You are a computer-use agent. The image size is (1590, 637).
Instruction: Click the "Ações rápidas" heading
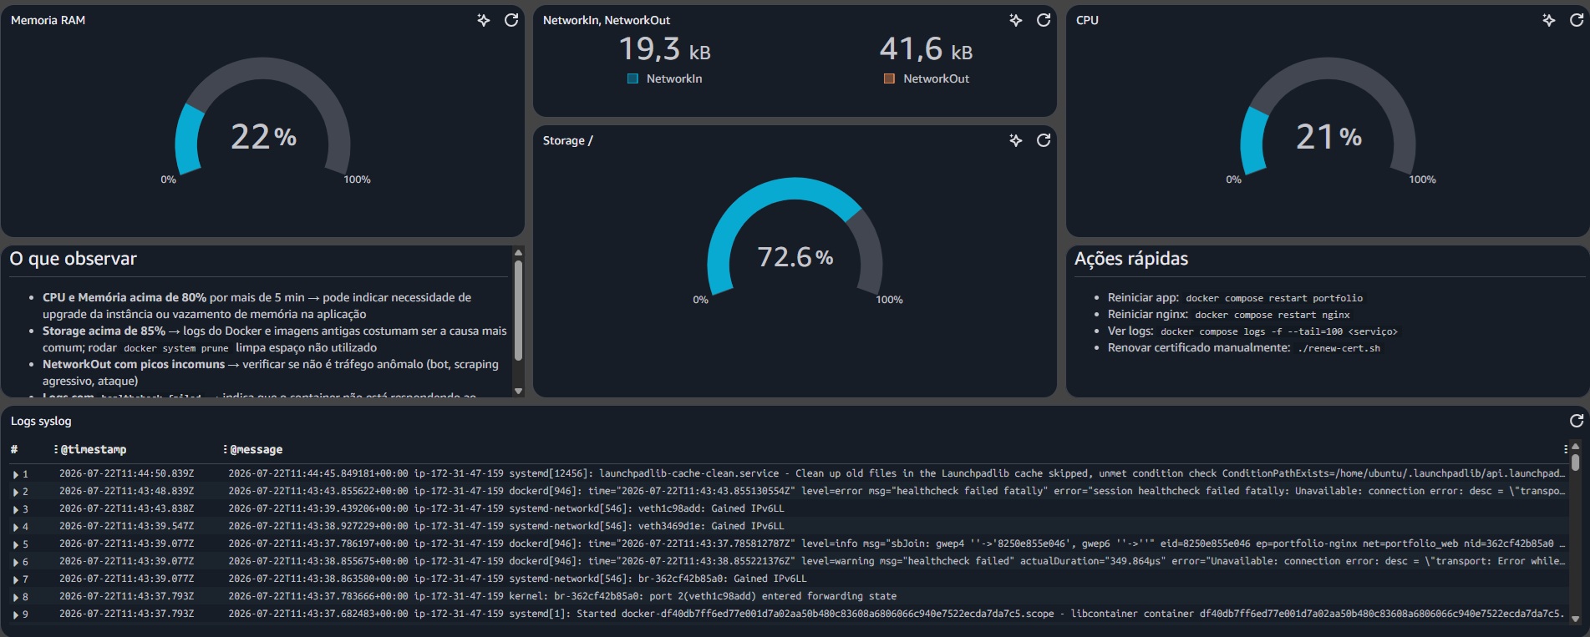pos(1131,259)
